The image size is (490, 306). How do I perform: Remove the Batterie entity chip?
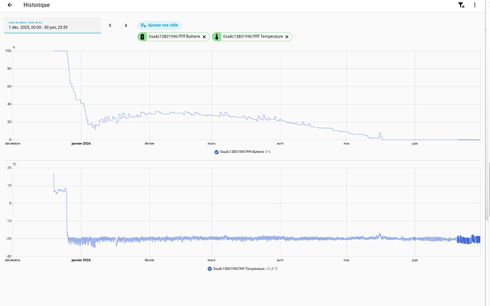point(204,37)
